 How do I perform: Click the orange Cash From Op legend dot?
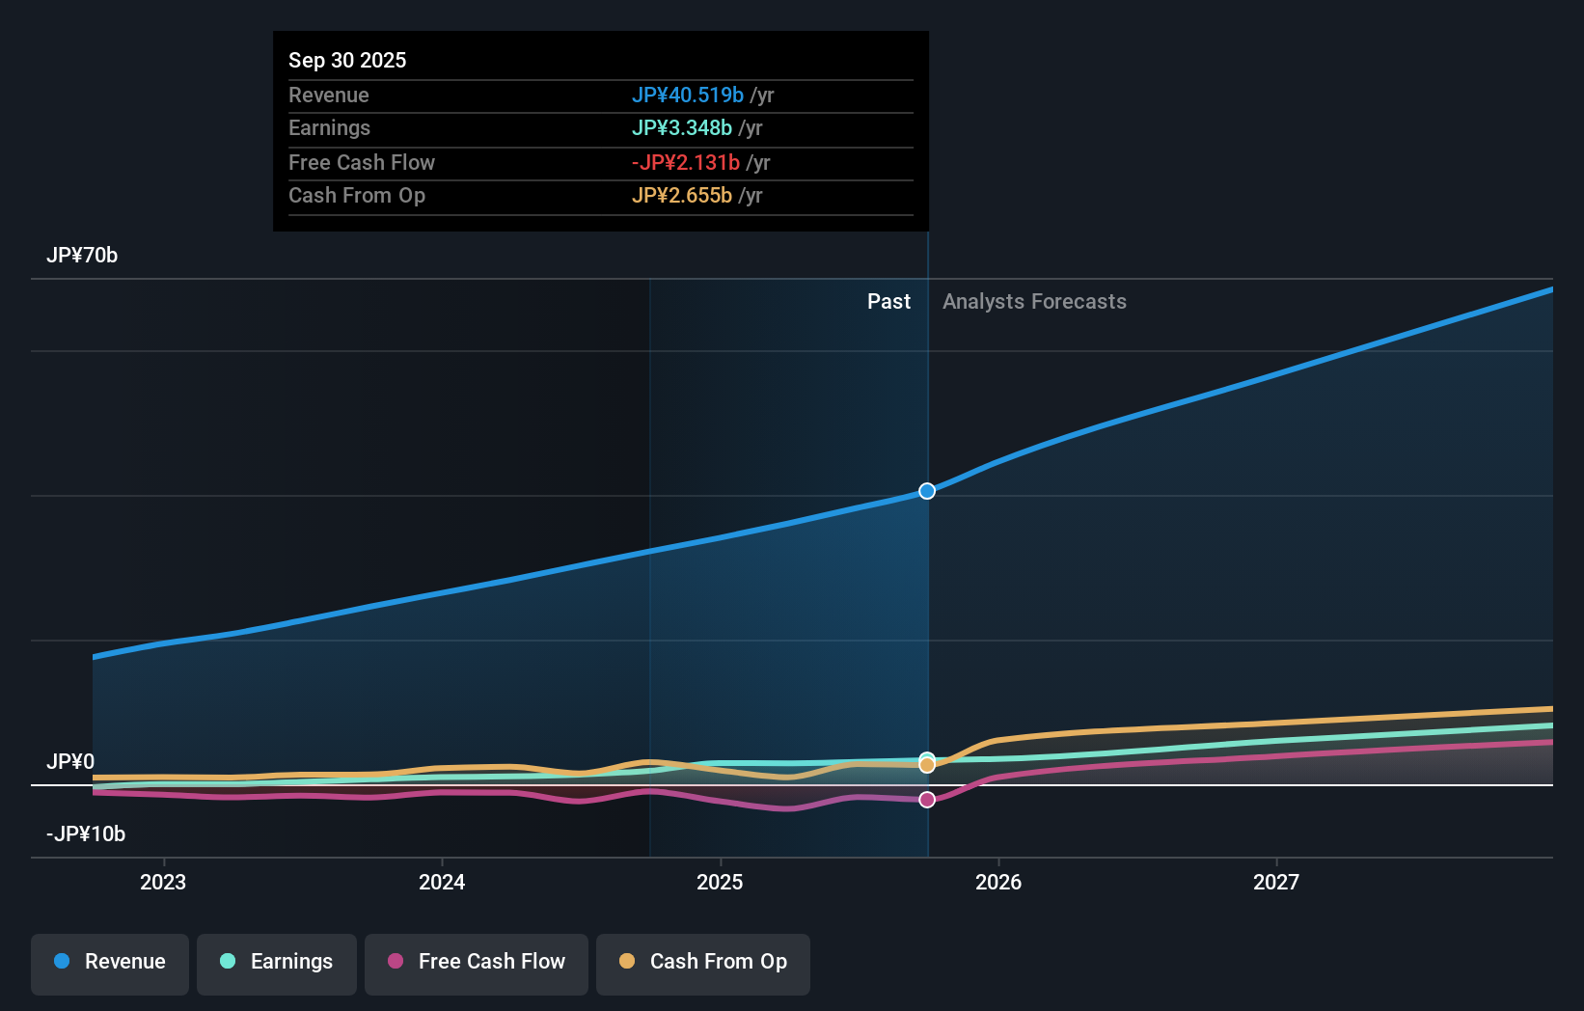627,962
